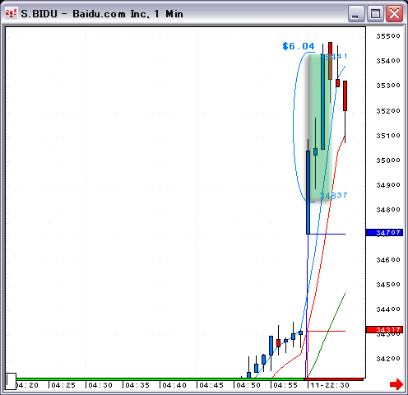The image size is (408, 395).
Task: Maximize the BIDU chart window
Action: point(375,13)
